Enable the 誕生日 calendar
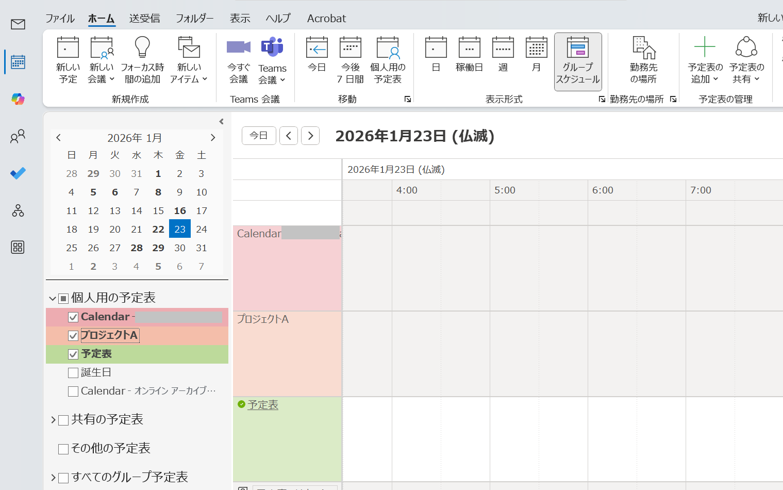The image size is (783, 490). (x=73, y=372)
